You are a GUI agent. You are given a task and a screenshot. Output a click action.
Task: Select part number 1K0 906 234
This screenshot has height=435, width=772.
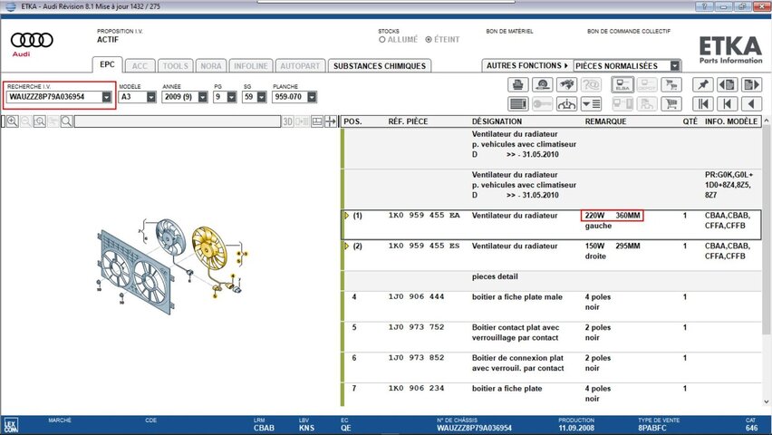(416, 388)
